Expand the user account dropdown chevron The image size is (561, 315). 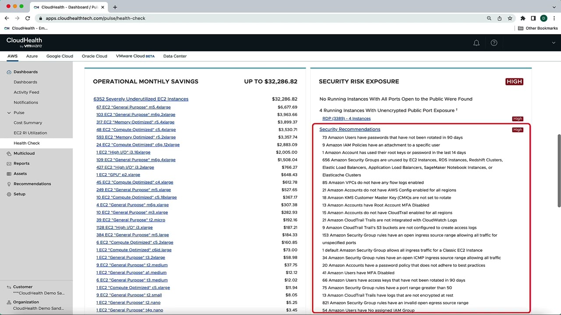click(x=554, y=43)
